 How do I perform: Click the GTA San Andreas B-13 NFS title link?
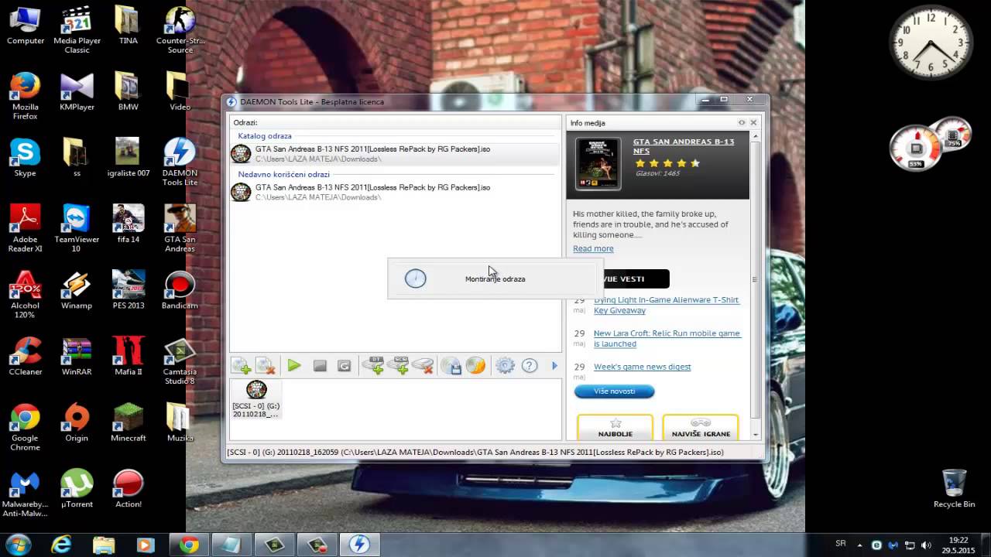[684, 146]
